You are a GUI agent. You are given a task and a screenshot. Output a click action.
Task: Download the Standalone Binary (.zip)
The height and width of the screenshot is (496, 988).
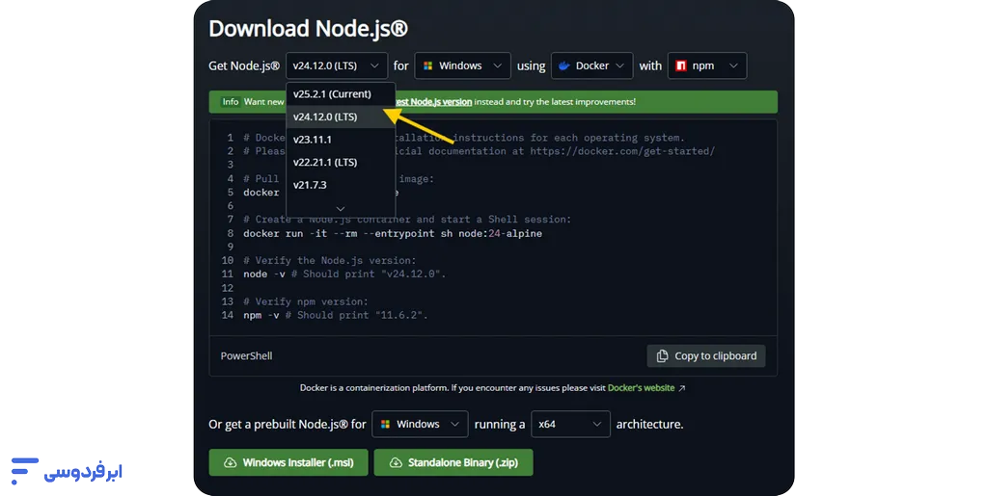pos(453,462)
